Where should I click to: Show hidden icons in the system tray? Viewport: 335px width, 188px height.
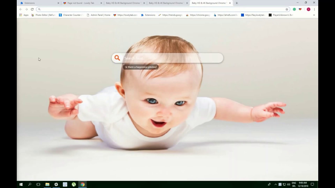(276, 184)
